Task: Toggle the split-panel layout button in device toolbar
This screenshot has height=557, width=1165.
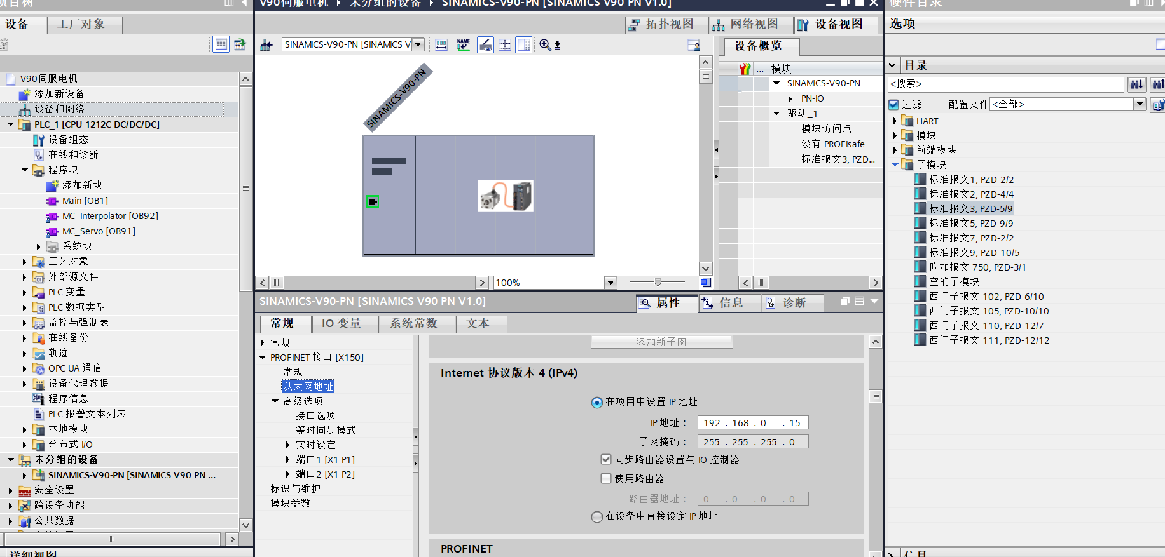Action: (524, 45)
